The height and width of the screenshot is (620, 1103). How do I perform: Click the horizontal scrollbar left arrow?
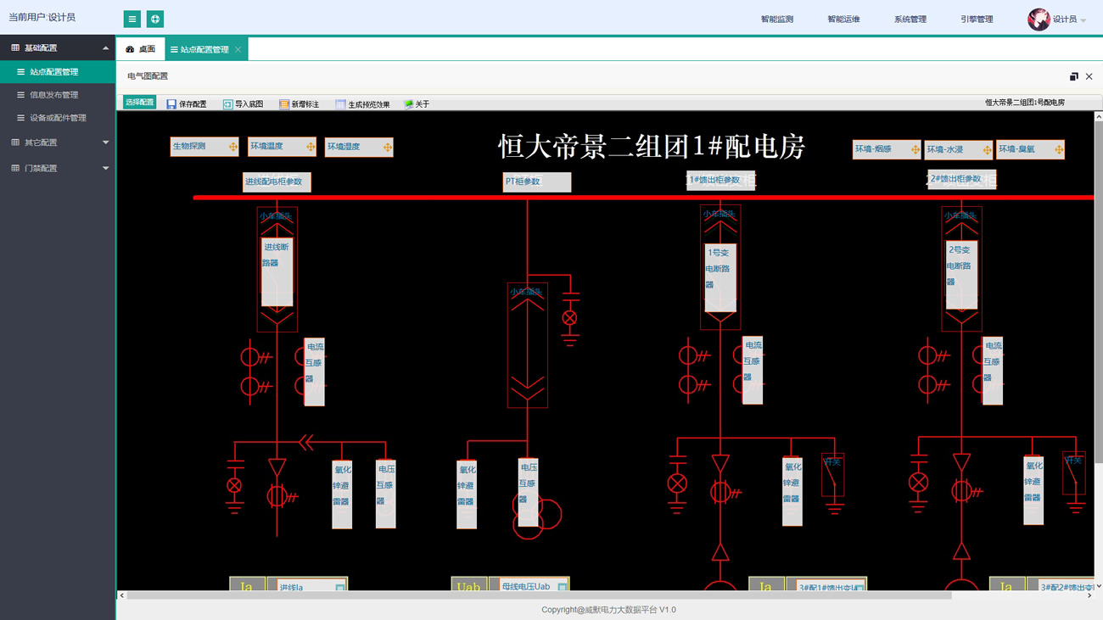(x=121, y=595)
